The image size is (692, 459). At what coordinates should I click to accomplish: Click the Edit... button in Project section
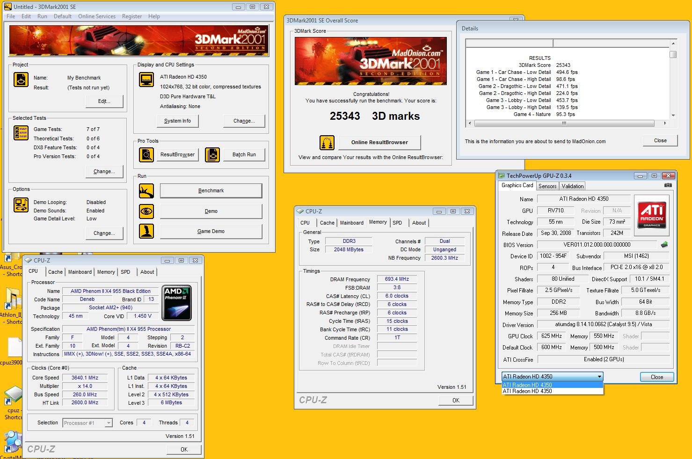tap(104, 101)
